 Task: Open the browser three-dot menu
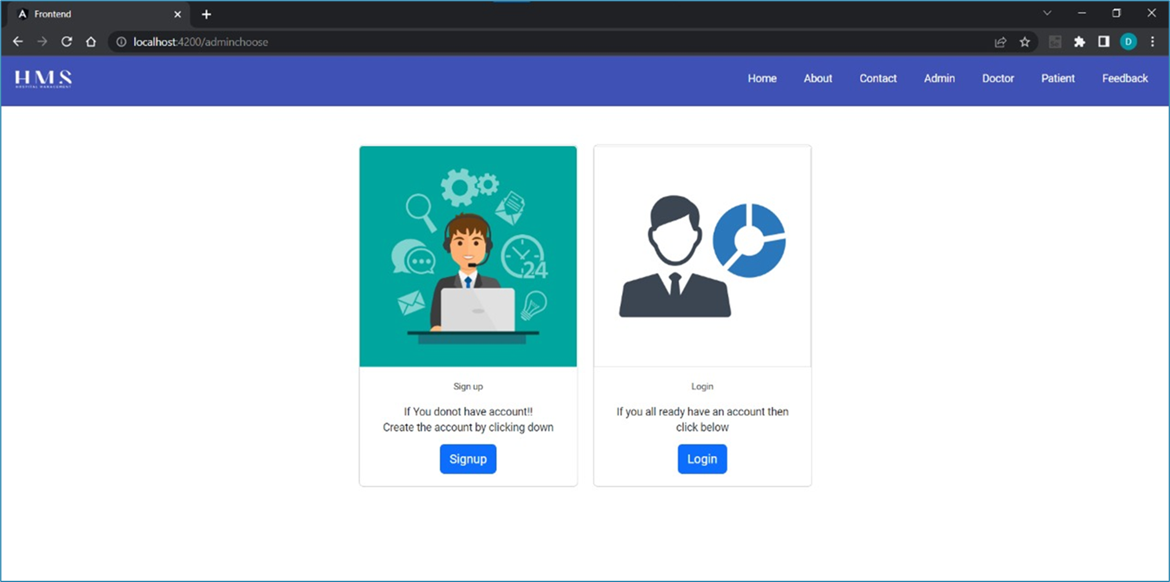click(1152, 42)
